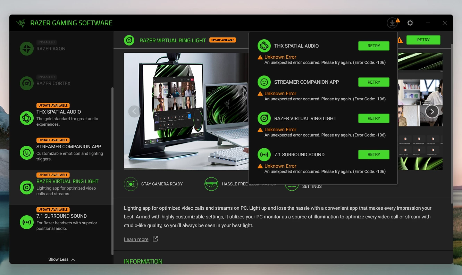Click Update Available badge in header
The width and height of the screenshot is (462, 275).
[x=223, y=40]
